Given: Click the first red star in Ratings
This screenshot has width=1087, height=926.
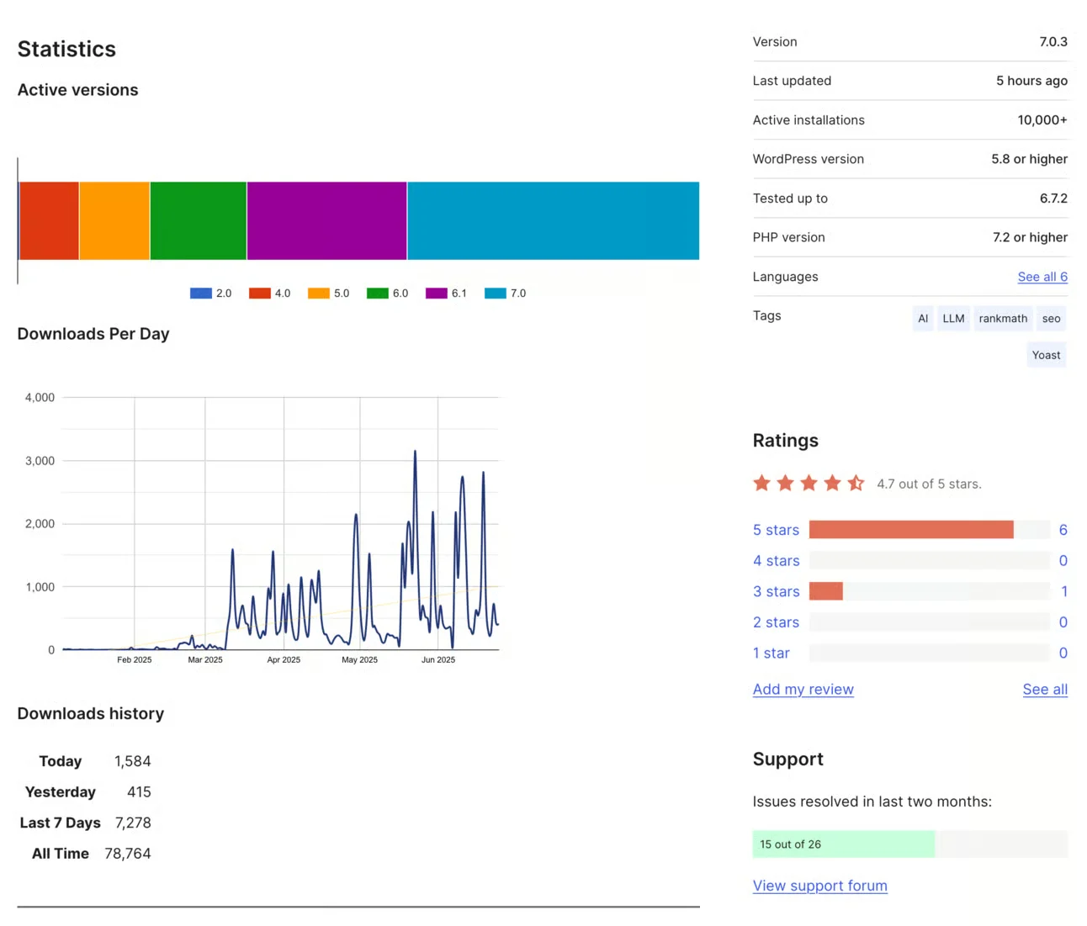Looking at the screenshot, I should tap(761, 483).
